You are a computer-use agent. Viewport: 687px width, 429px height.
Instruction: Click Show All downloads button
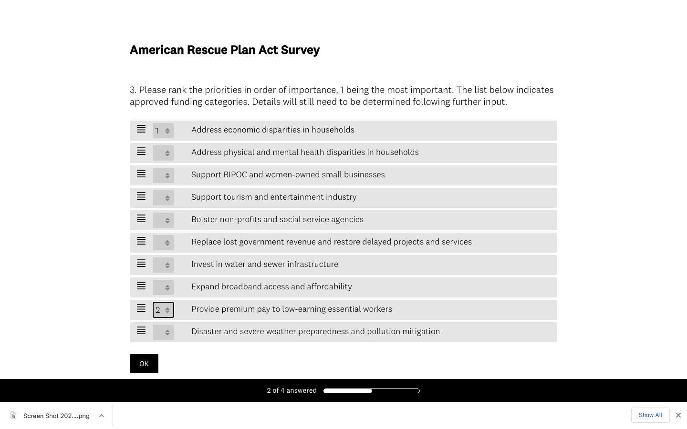pyautogui.click(x=650, y=415)
